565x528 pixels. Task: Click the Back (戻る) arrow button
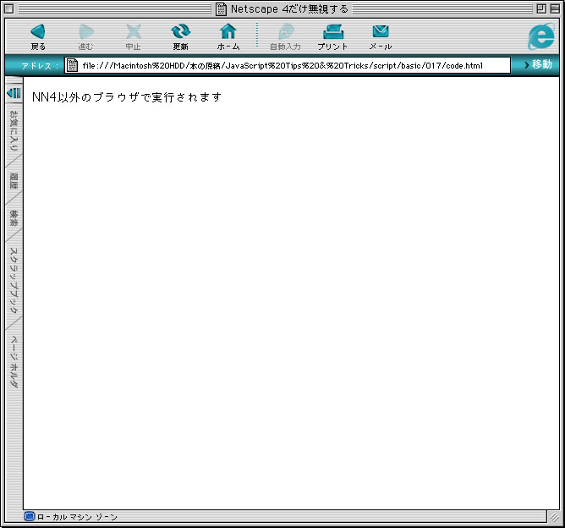[x=38, y=33]
